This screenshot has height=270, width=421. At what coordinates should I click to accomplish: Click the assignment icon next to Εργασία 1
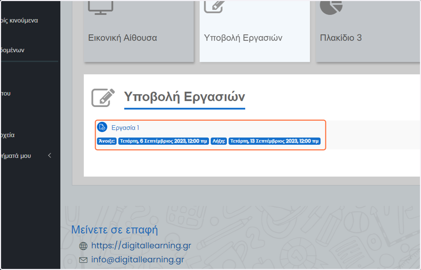coord(102,127)
